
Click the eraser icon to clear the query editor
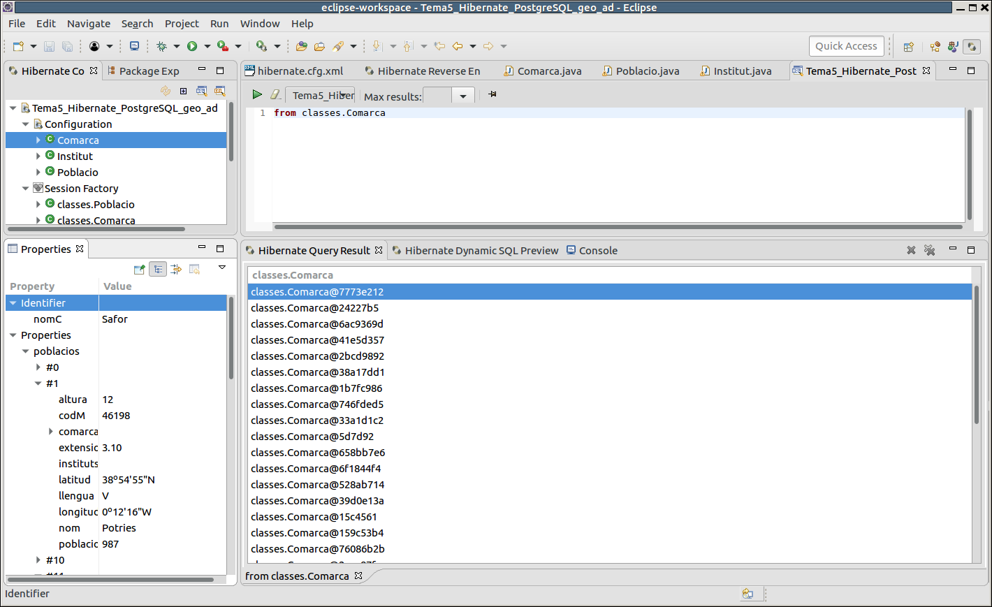[275, 95]
